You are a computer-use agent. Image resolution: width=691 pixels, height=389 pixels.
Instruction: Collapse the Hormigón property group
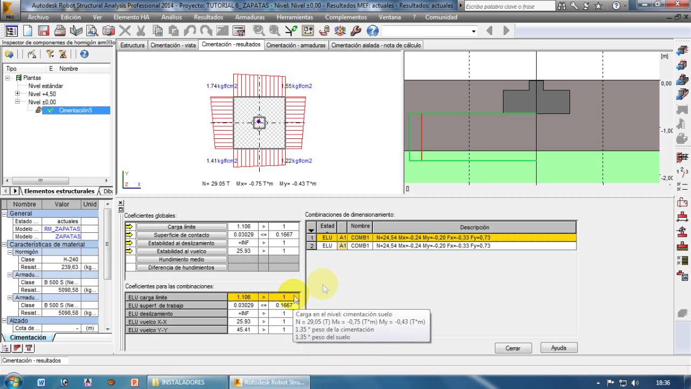(x=10, y=252)
